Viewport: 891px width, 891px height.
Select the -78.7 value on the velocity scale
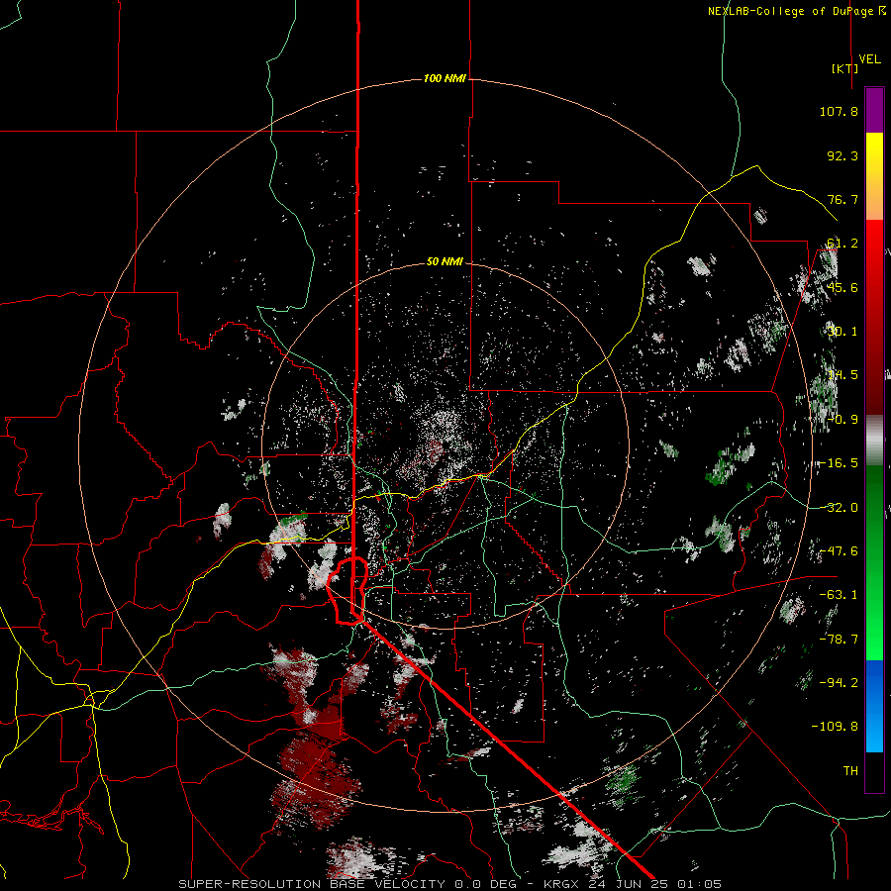(839, 640)
